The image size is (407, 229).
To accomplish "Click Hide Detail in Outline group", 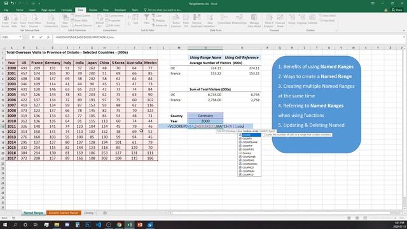I will pyautogui.click(x=327, y=20).
